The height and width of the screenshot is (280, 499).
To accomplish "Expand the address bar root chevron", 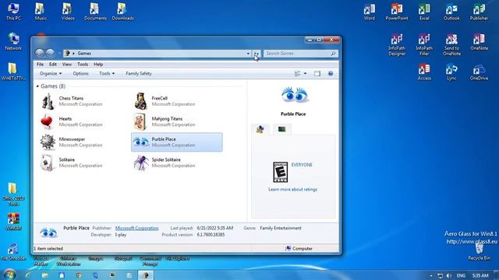I will click(73, 54).
